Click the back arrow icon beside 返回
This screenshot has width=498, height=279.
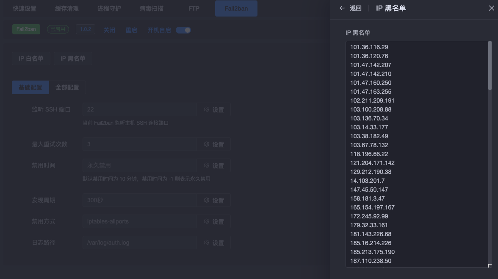pyautogui.click(x=342, y=8)
